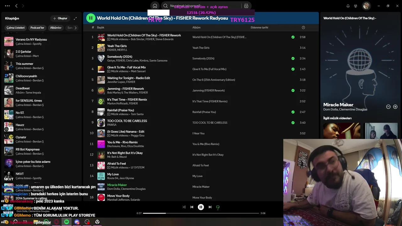This screenshot has width=402, height=226.
Task: Open the friend activity icon
Action: tap(356, 6)
